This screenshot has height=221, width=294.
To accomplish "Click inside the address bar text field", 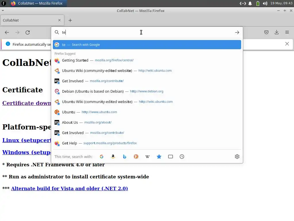I will pyautogui.click(x=147, y=32).
